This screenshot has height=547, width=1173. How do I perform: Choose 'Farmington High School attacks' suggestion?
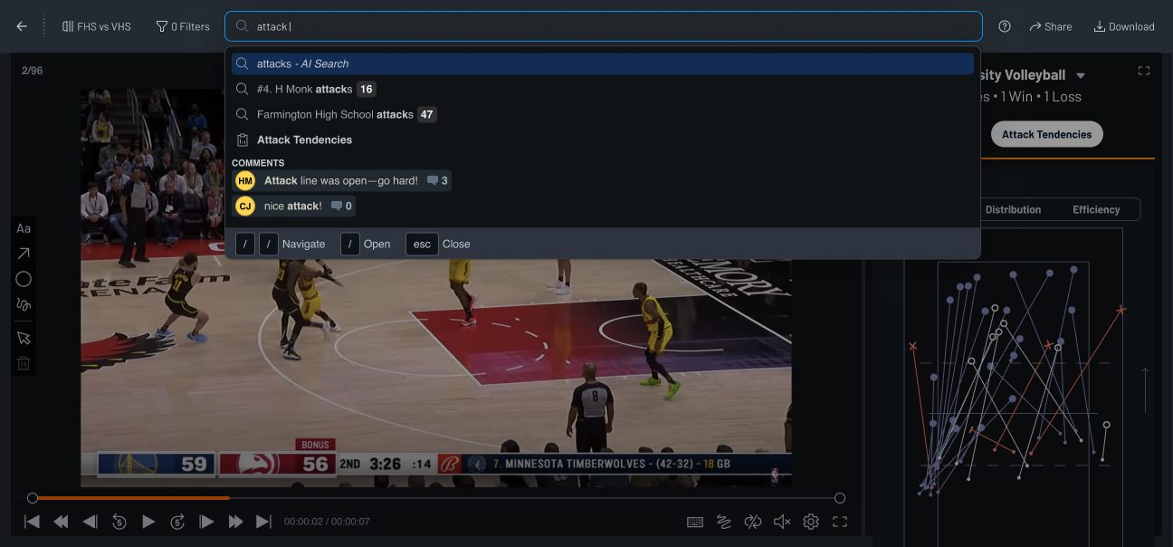tap(603, 114)
